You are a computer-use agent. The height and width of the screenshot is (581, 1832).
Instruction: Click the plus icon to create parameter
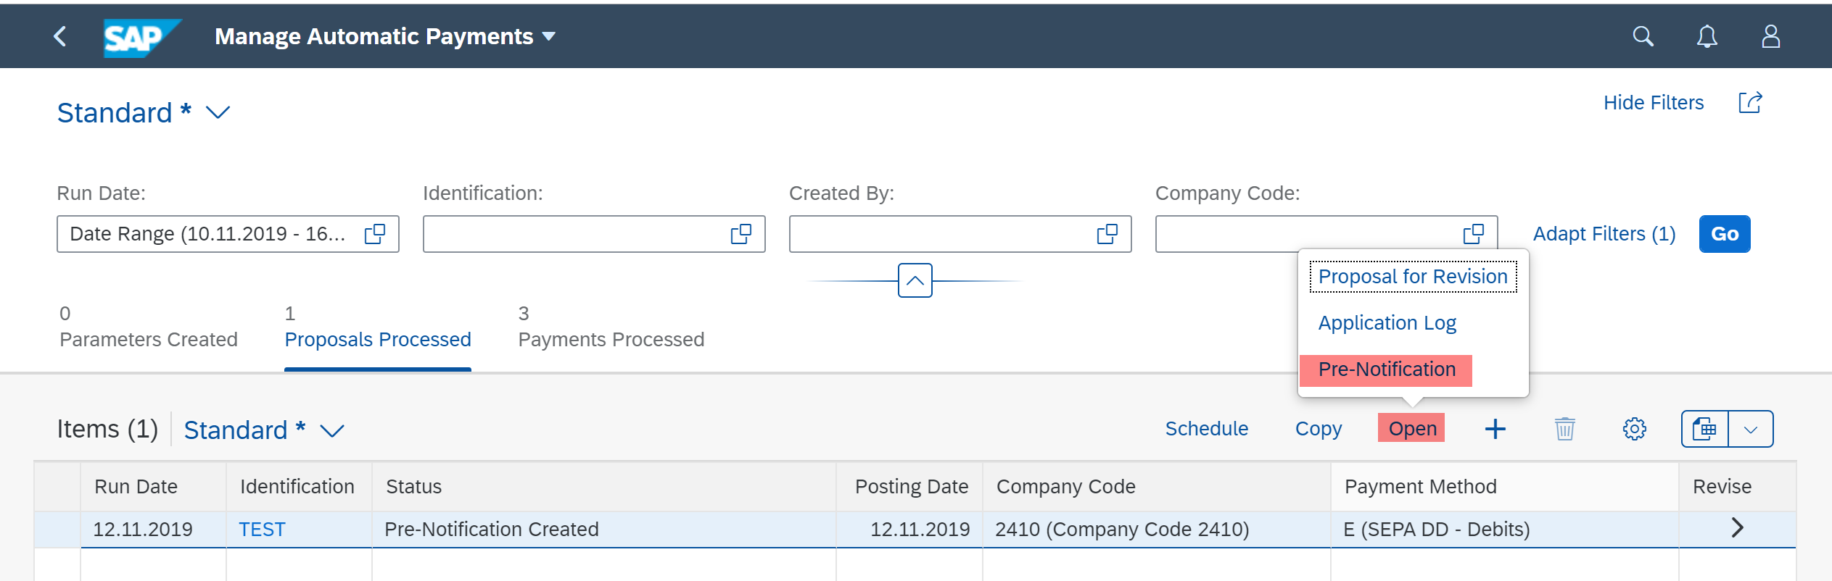click(x=1495, y=429)
